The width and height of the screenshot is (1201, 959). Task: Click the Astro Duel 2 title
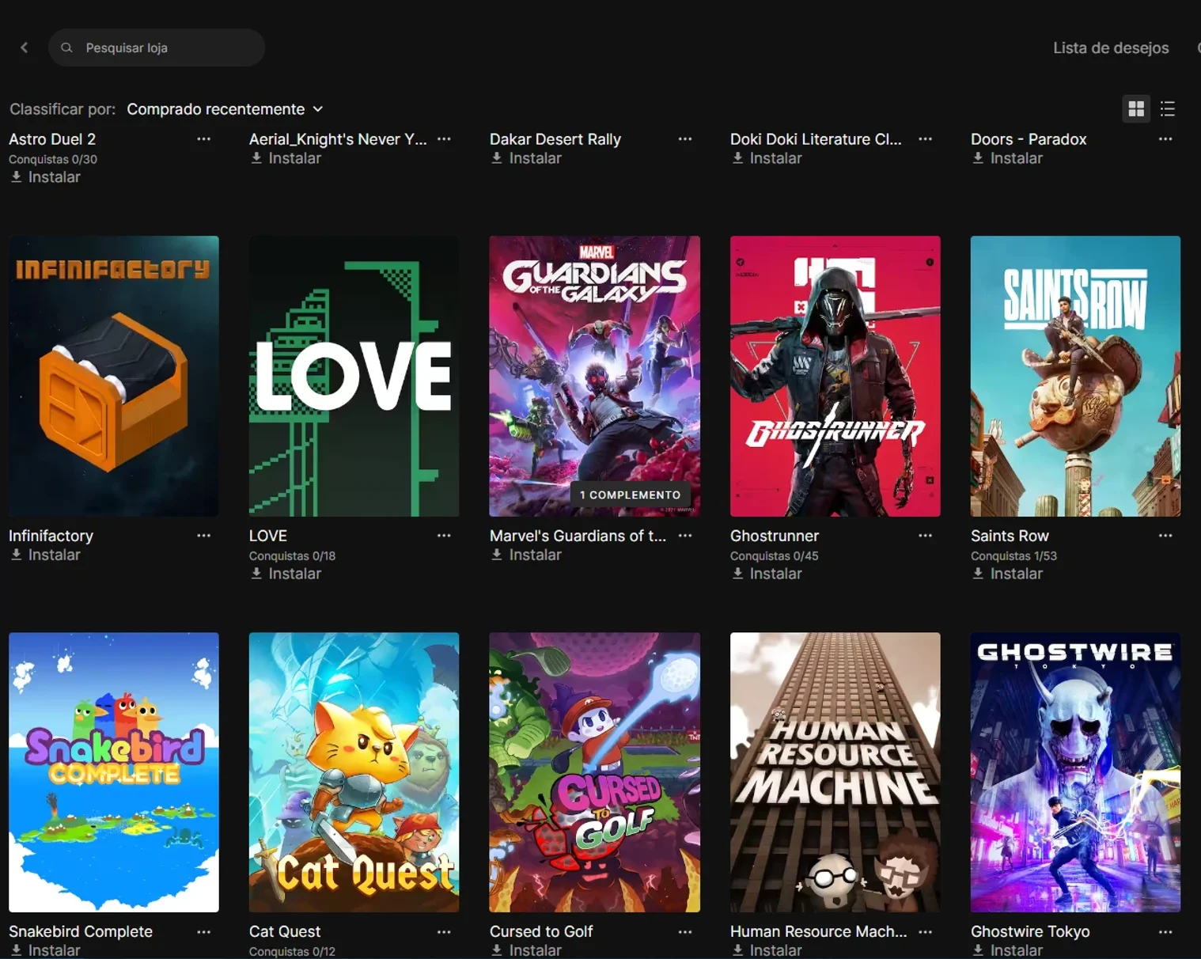[x=52, y=139]
